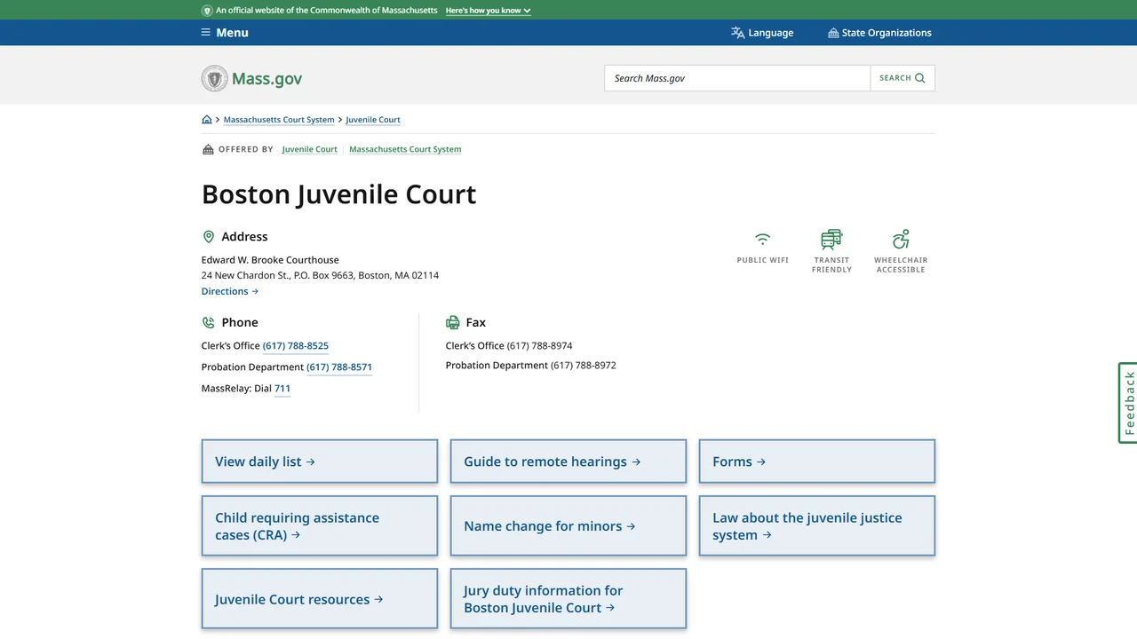Open Name change for minors card
Screen dimensions: 1137x639
point(568,526)
